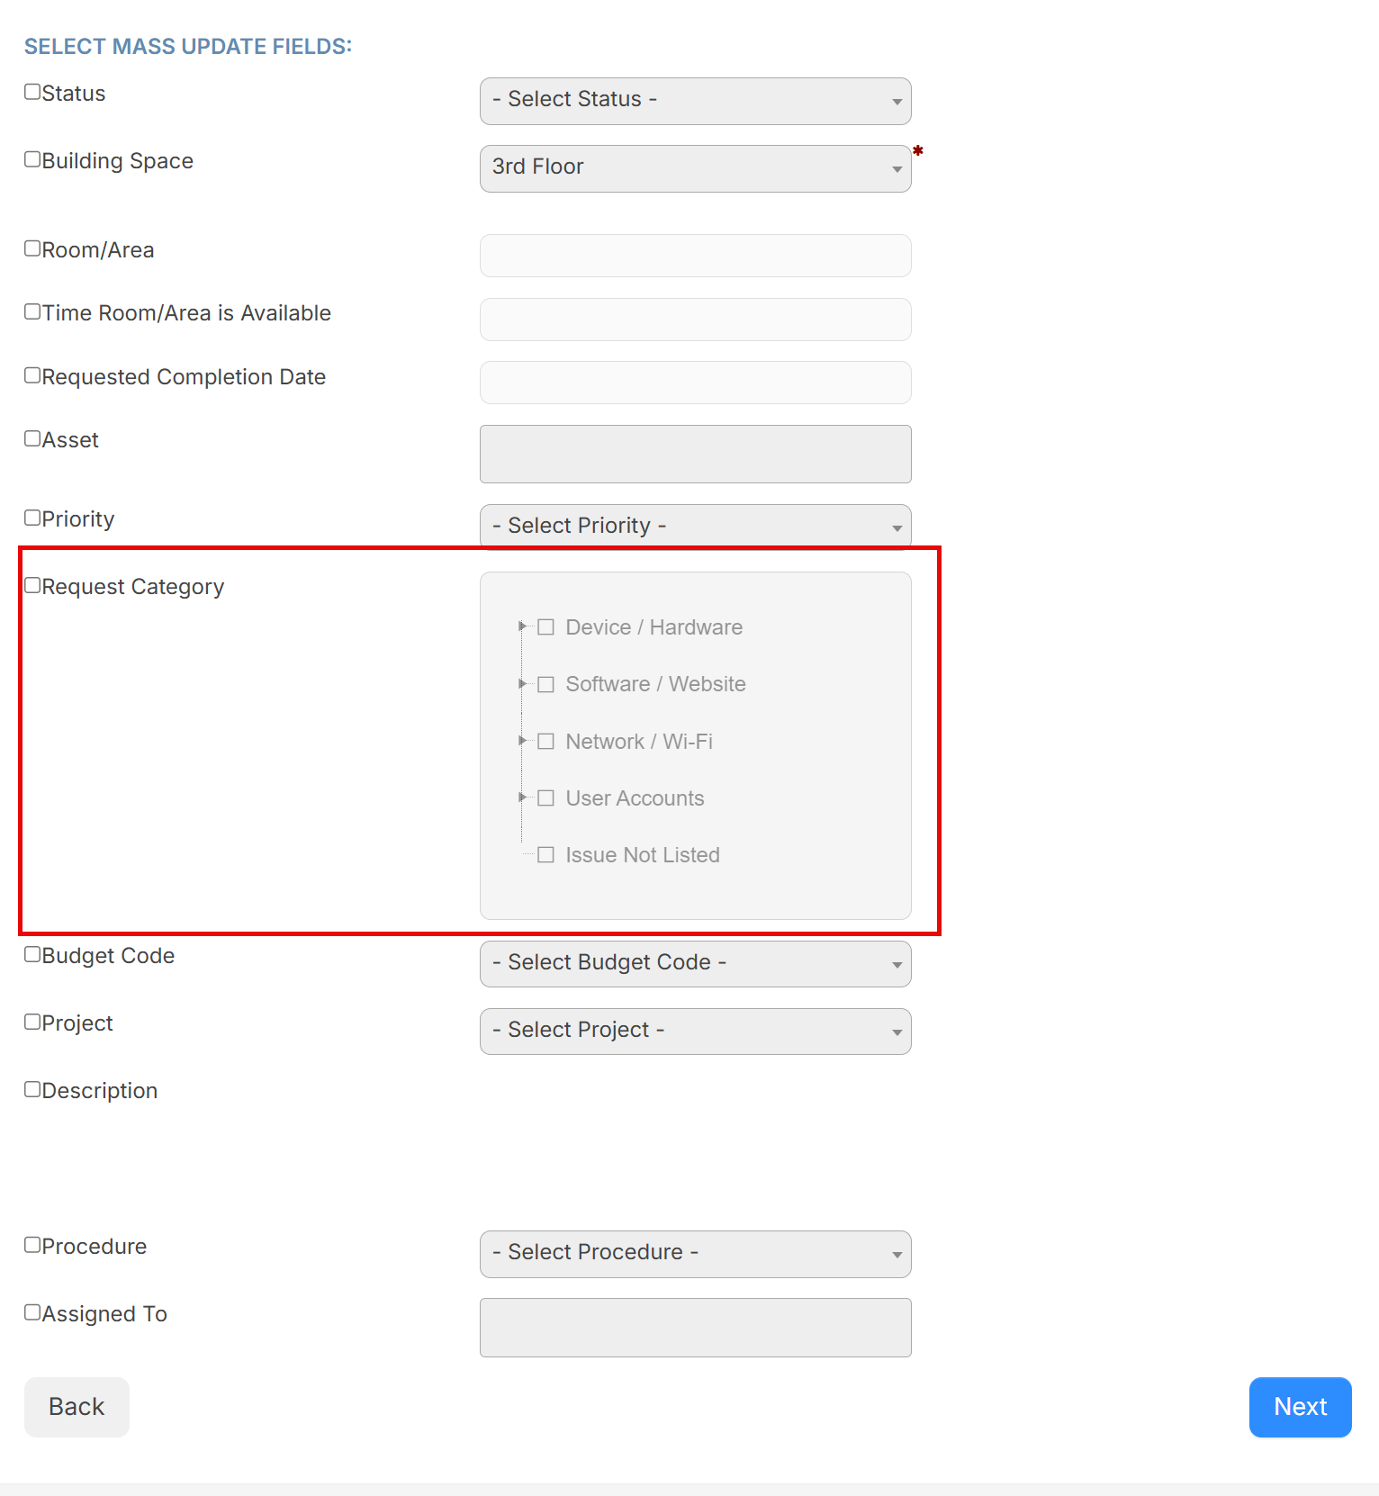Select the Asset checkbox

tap(32, 438)
